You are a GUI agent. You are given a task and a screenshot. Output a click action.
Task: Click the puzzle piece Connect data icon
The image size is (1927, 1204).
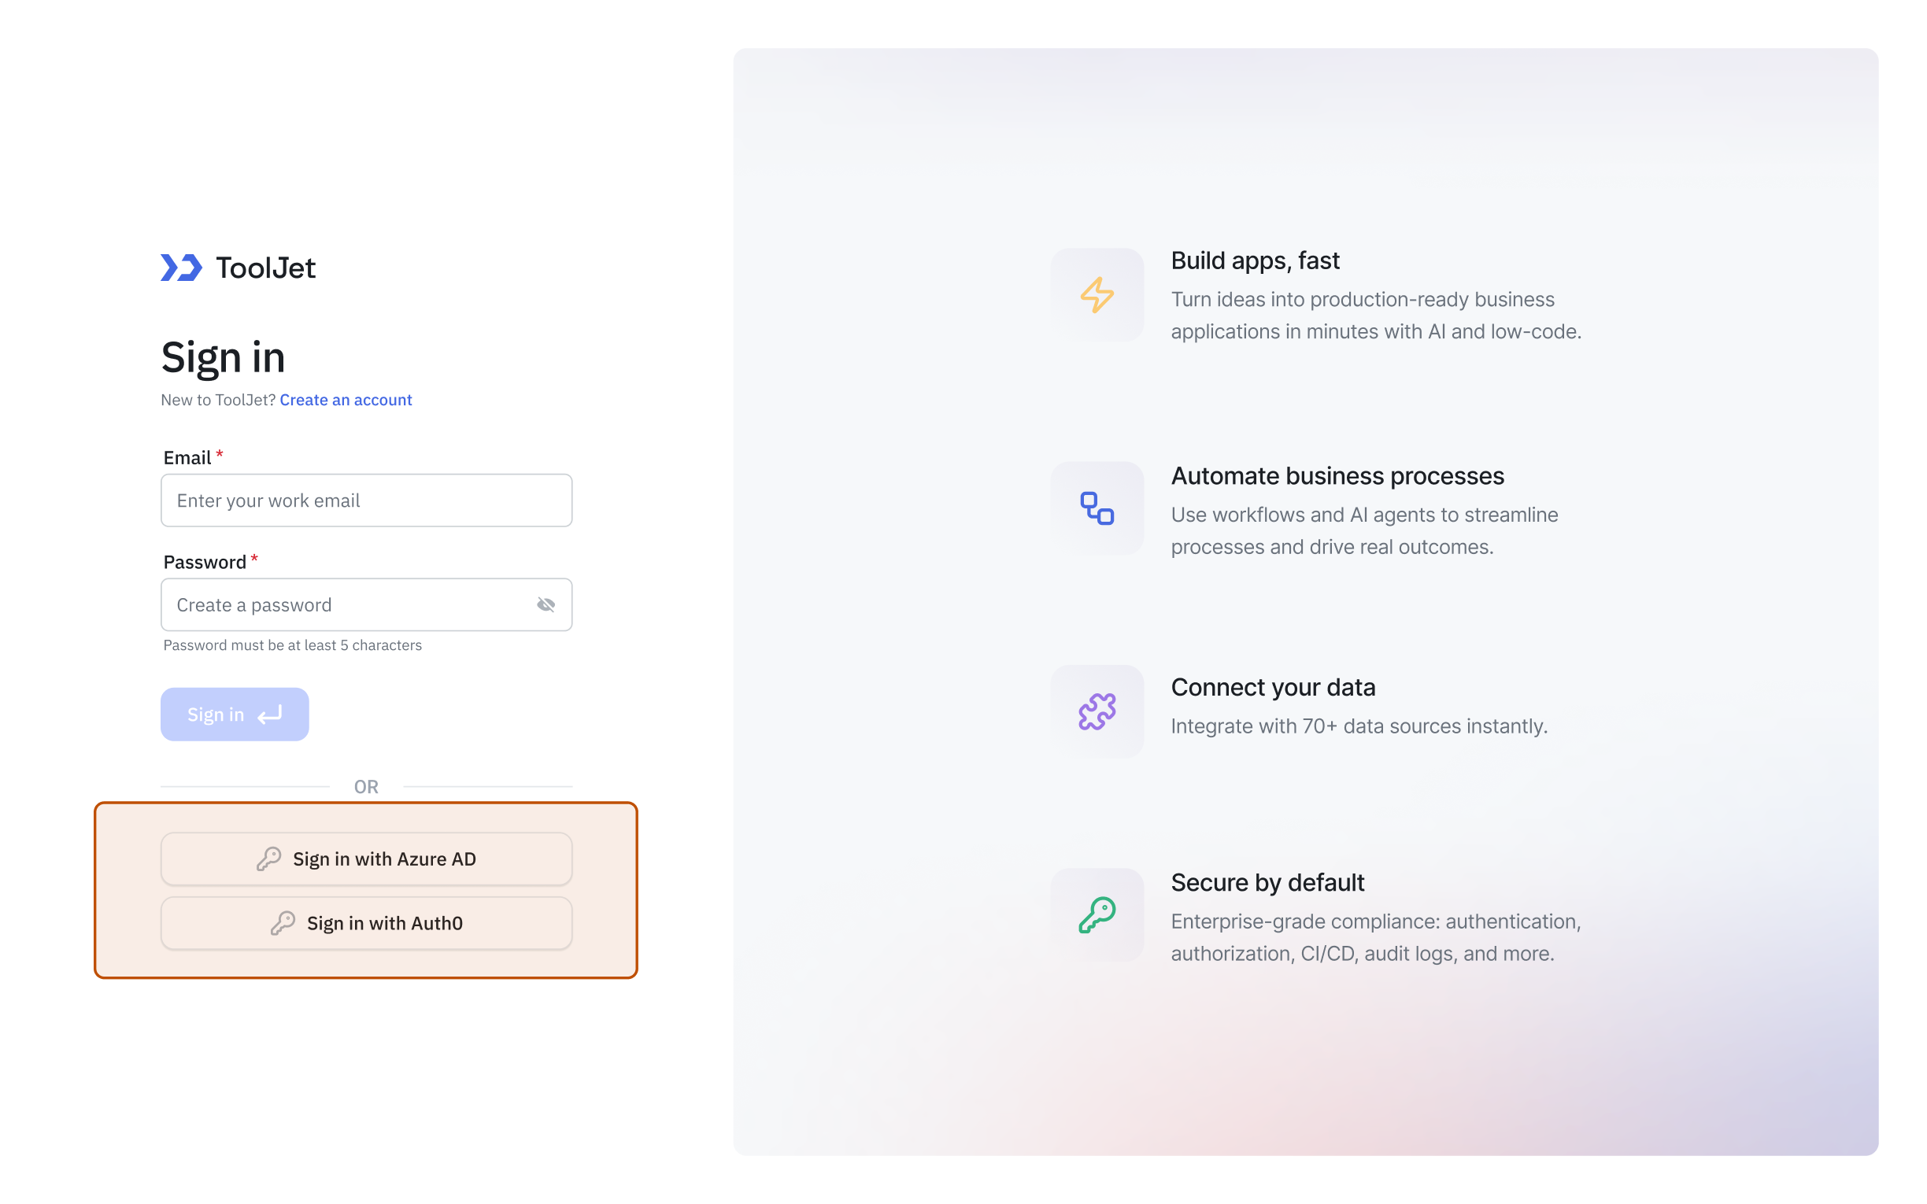click(1097, 711)
